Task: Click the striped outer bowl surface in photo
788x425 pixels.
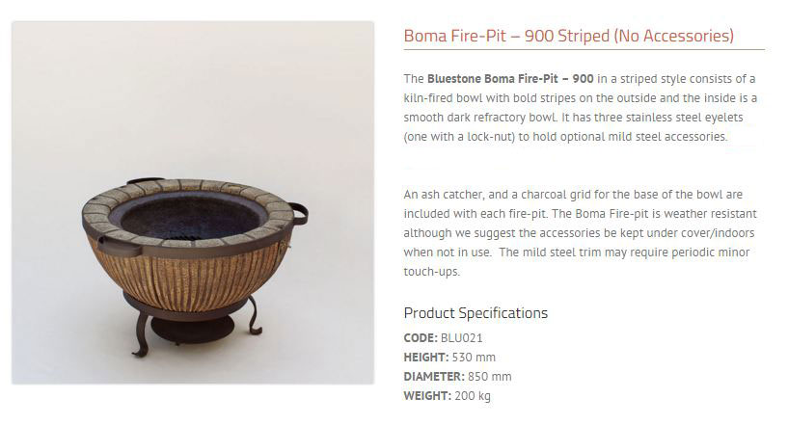Action: (193, 279)
